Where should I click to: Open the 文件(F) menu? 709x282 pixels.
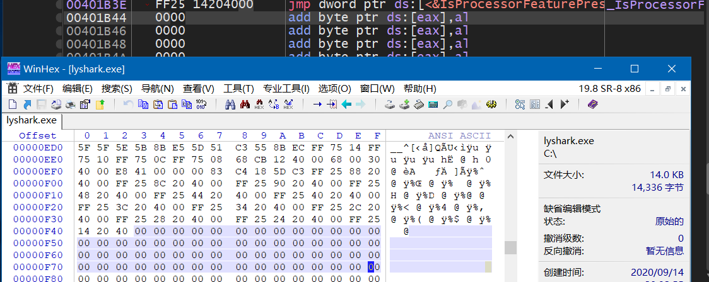pos(38,88)
